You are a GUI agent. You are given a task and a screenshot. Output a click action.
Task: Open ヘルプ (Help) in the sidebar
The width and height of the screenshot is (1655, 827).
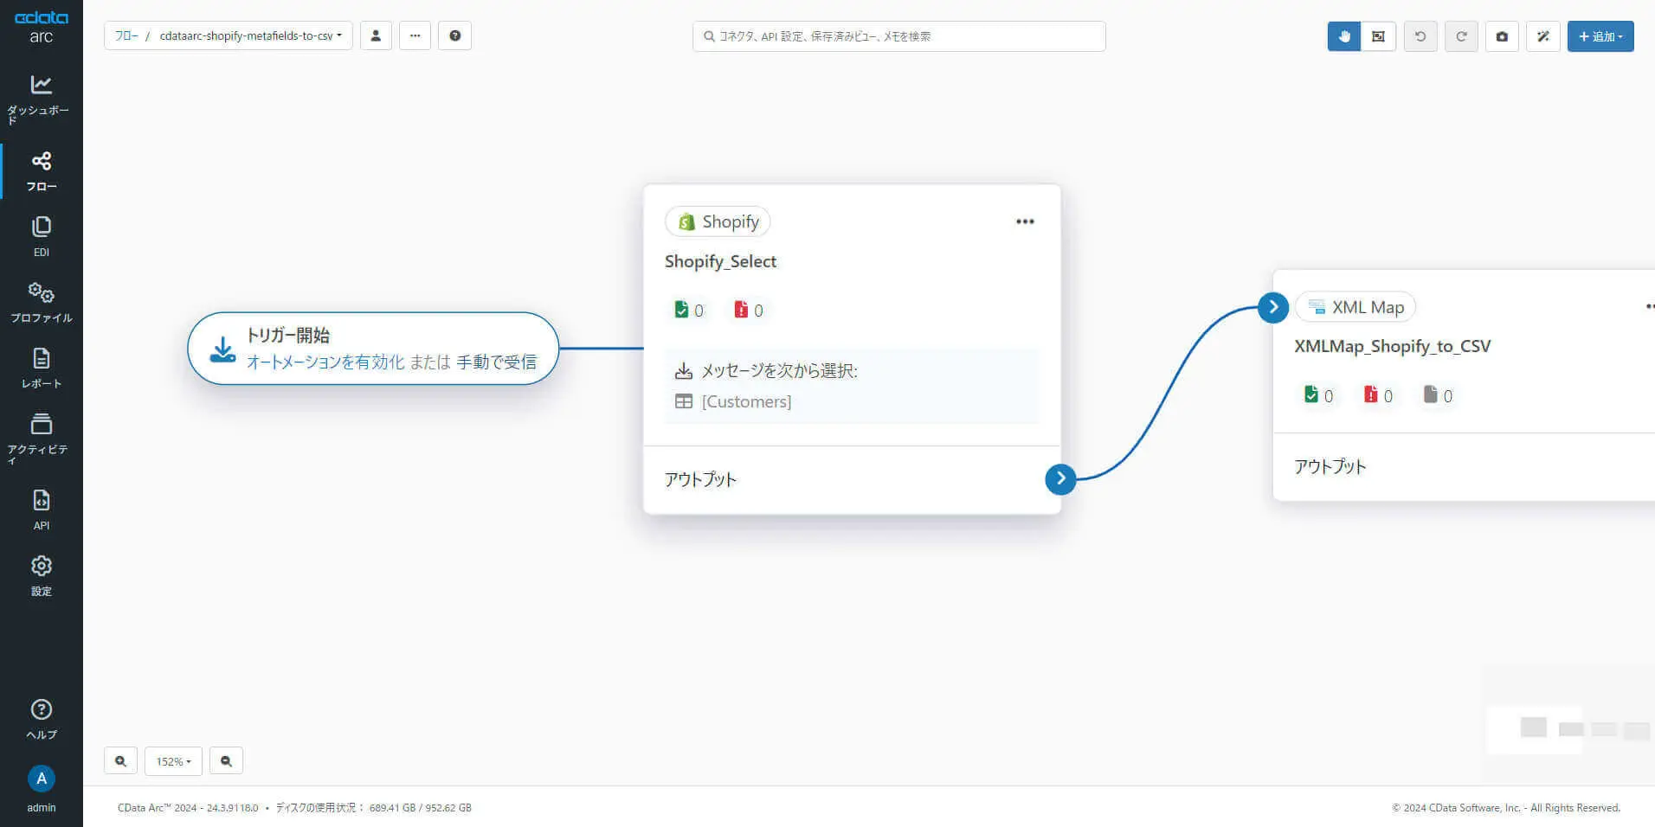pyautogui.click(x=41, y=720)
